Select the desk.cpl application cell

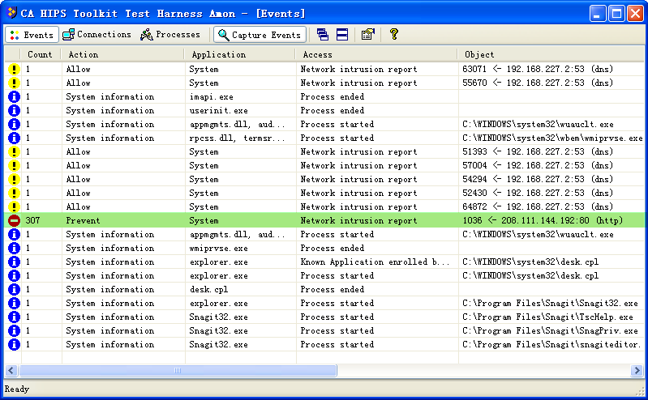[208, 289]
